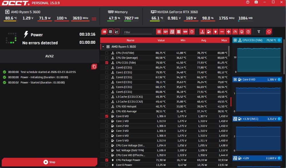This screenshot has height=168, width=286.
Task: Open the help question mark in title bar
Action: click(248, 2)
